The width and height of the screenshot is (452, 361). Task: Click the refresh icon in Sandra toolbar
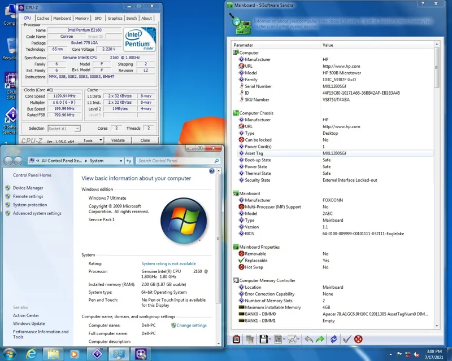click(x=333, y=339)
